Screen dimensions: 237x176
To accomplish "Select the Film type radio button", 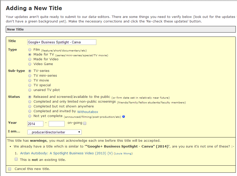I will click(x=30, y=50).
